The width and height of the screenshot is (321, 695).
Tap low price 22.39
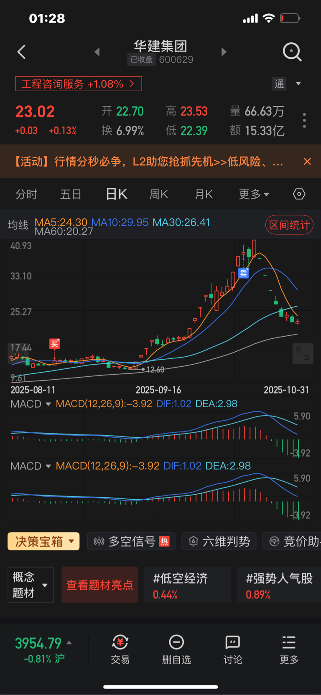[x=194, y=131]
